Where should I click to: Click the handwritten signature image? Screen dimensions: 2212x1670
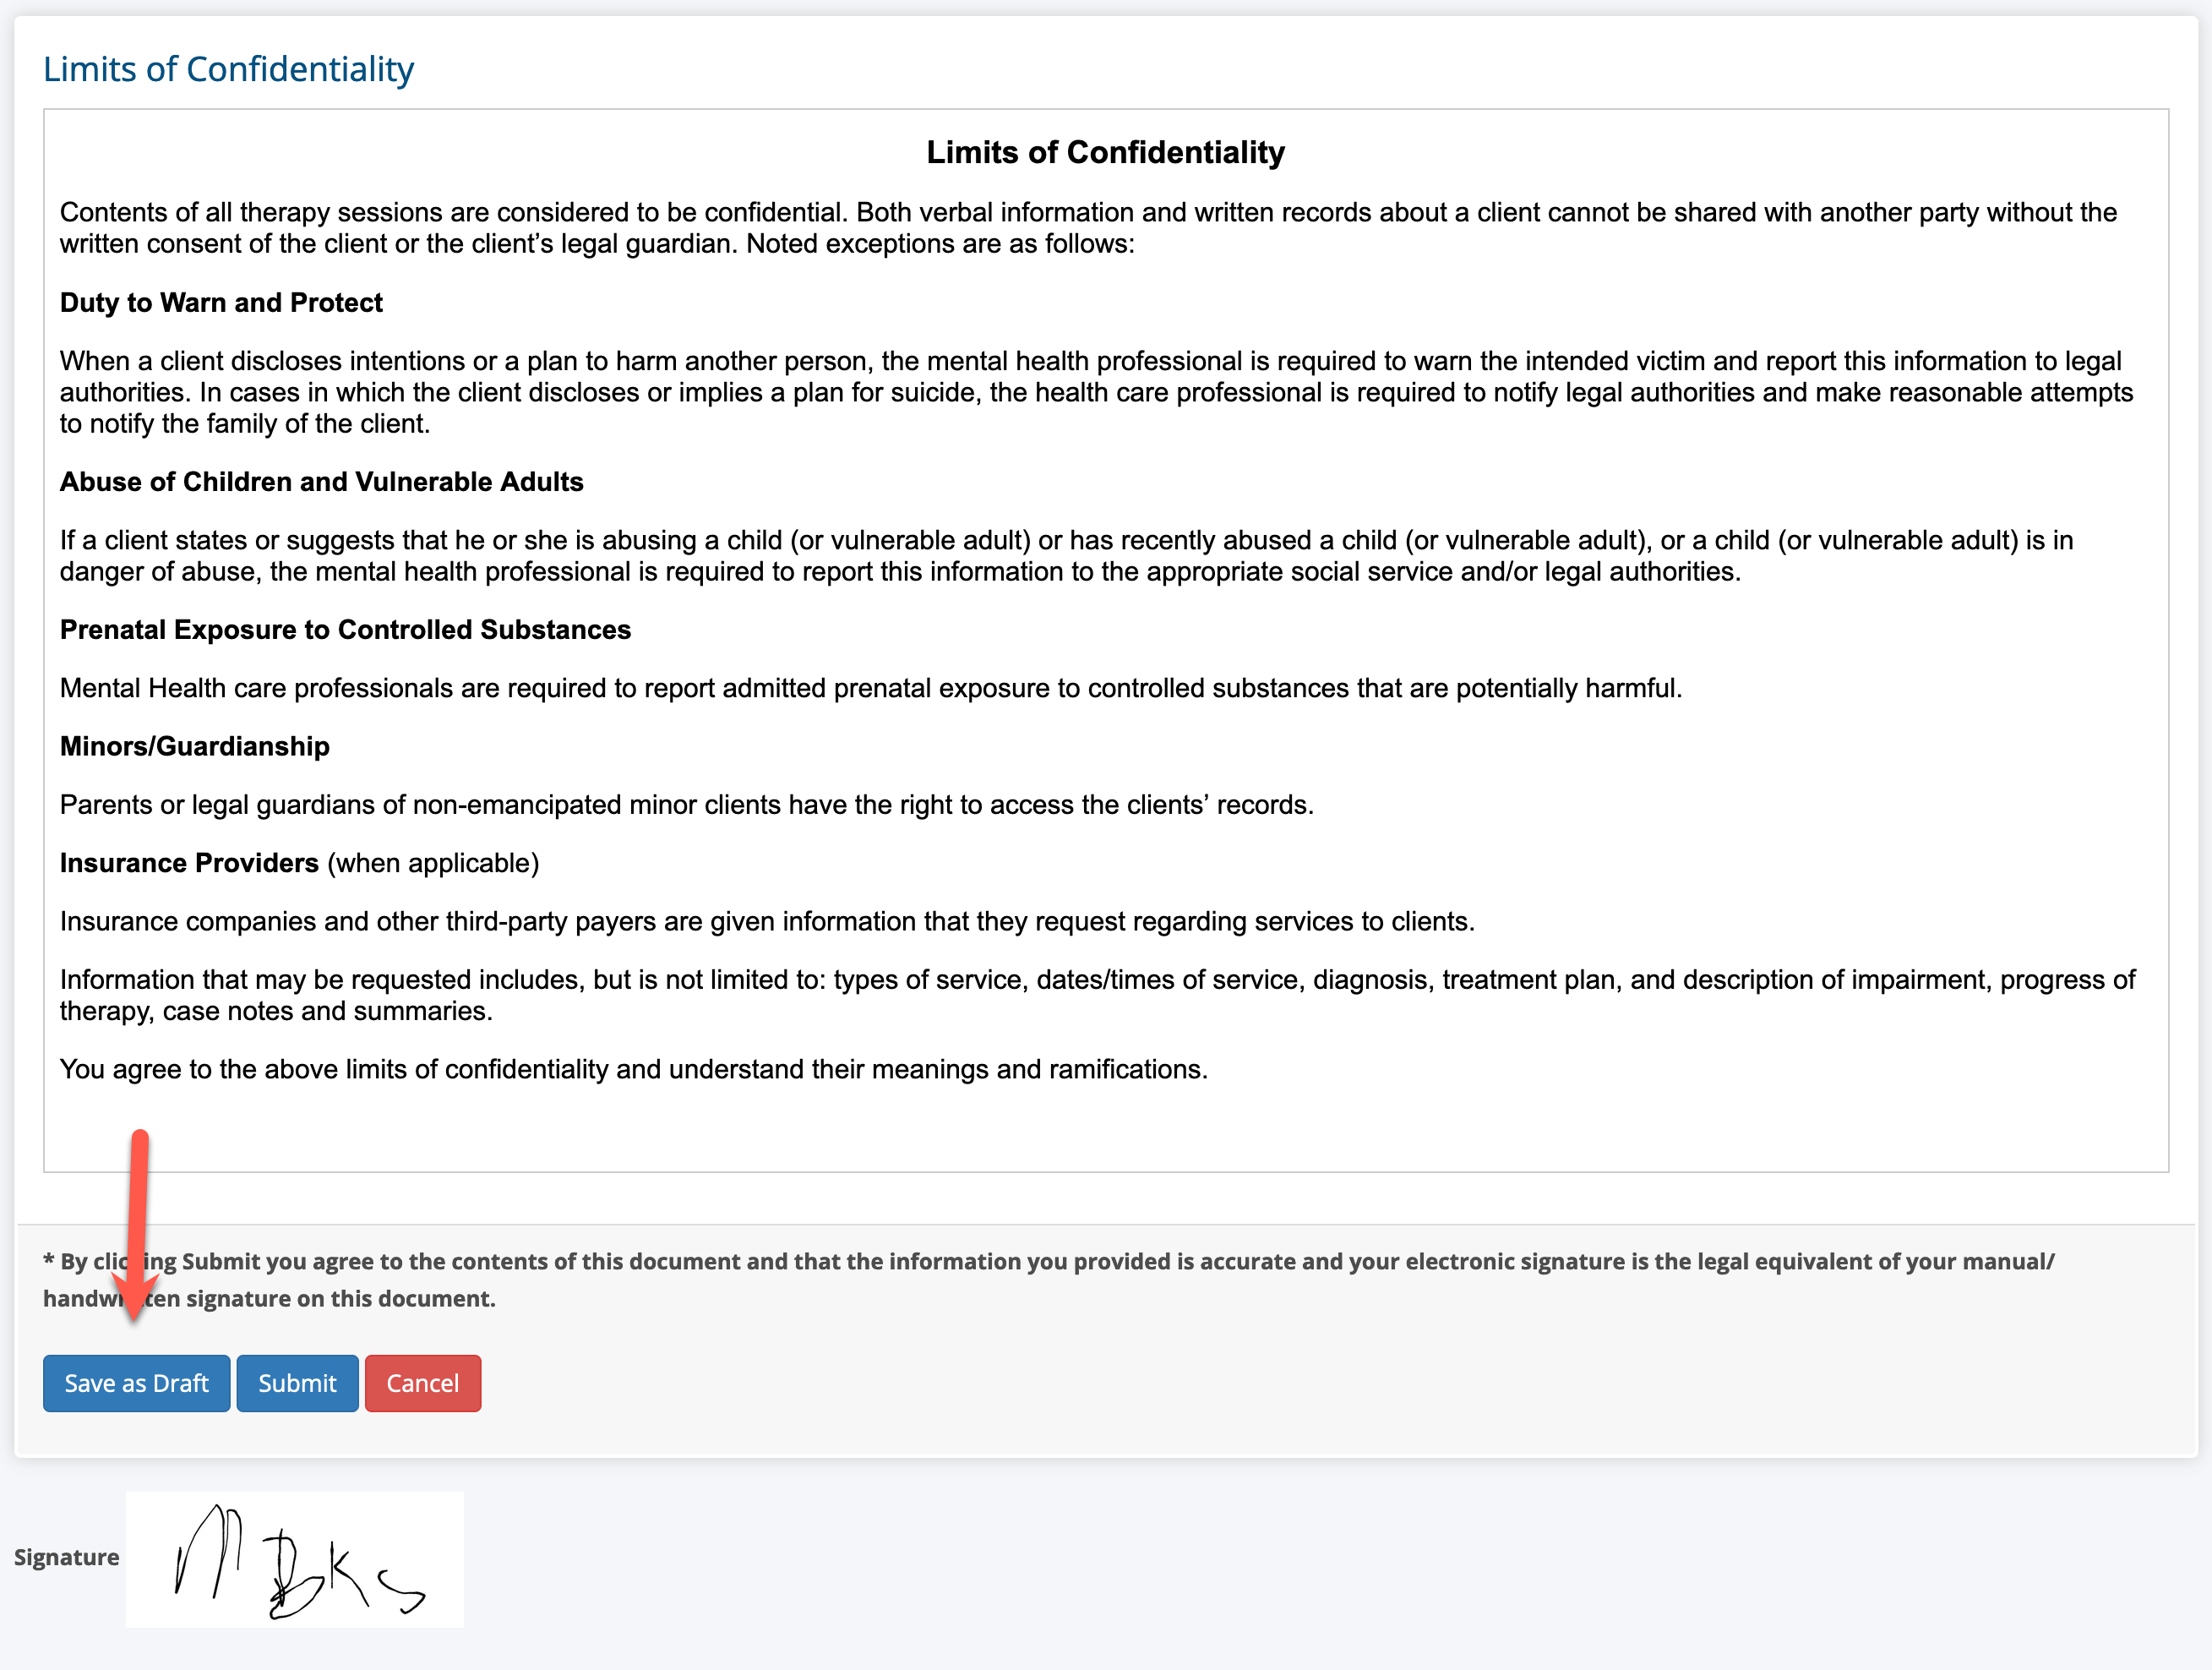(x=295, y=1559)
